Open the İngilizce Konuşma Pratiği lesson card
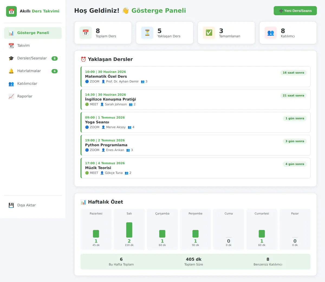The image size is (325, 282). (195, 100)
